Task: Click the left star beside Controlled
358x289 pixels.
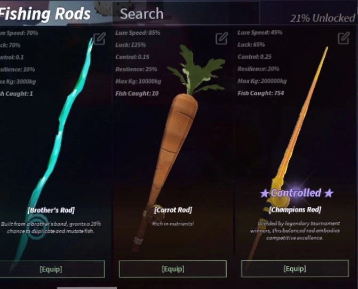Action: pos(265,194)
